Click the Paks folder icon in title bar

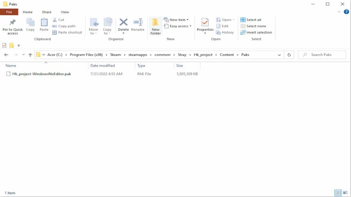coord(5,4)
